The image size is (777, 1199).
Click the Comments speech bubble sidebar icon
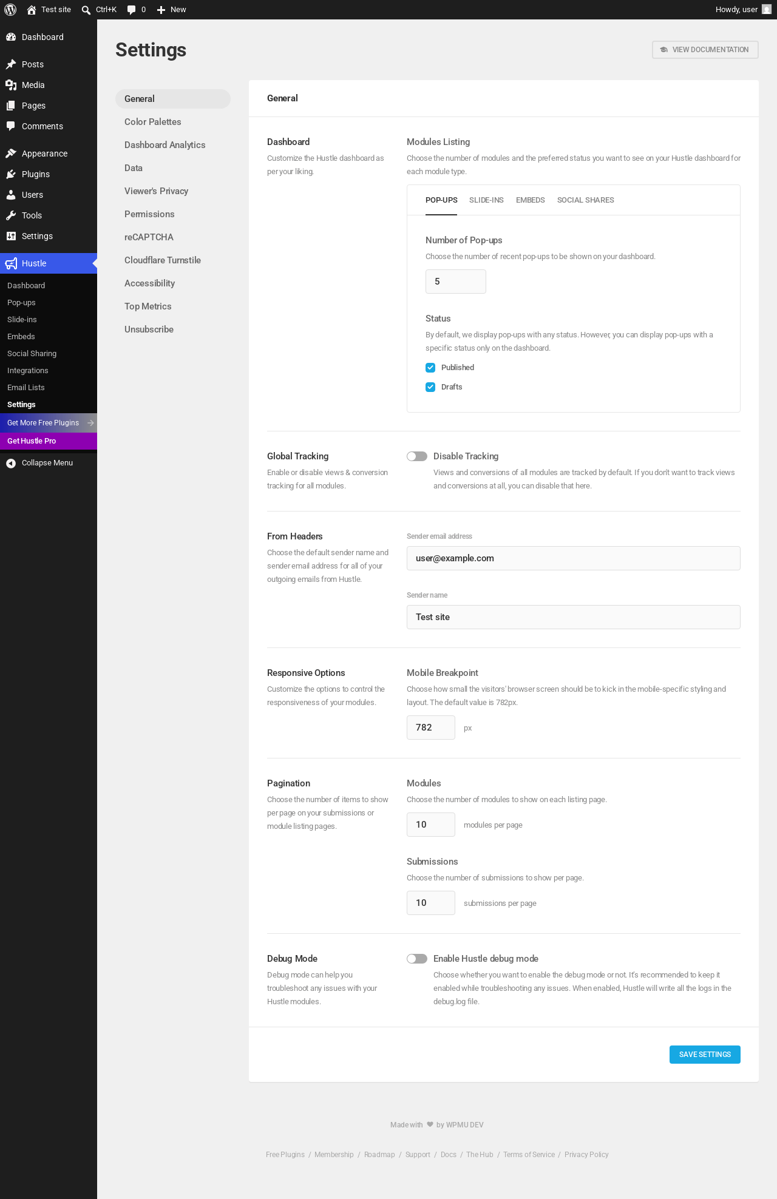pos(11,126)
